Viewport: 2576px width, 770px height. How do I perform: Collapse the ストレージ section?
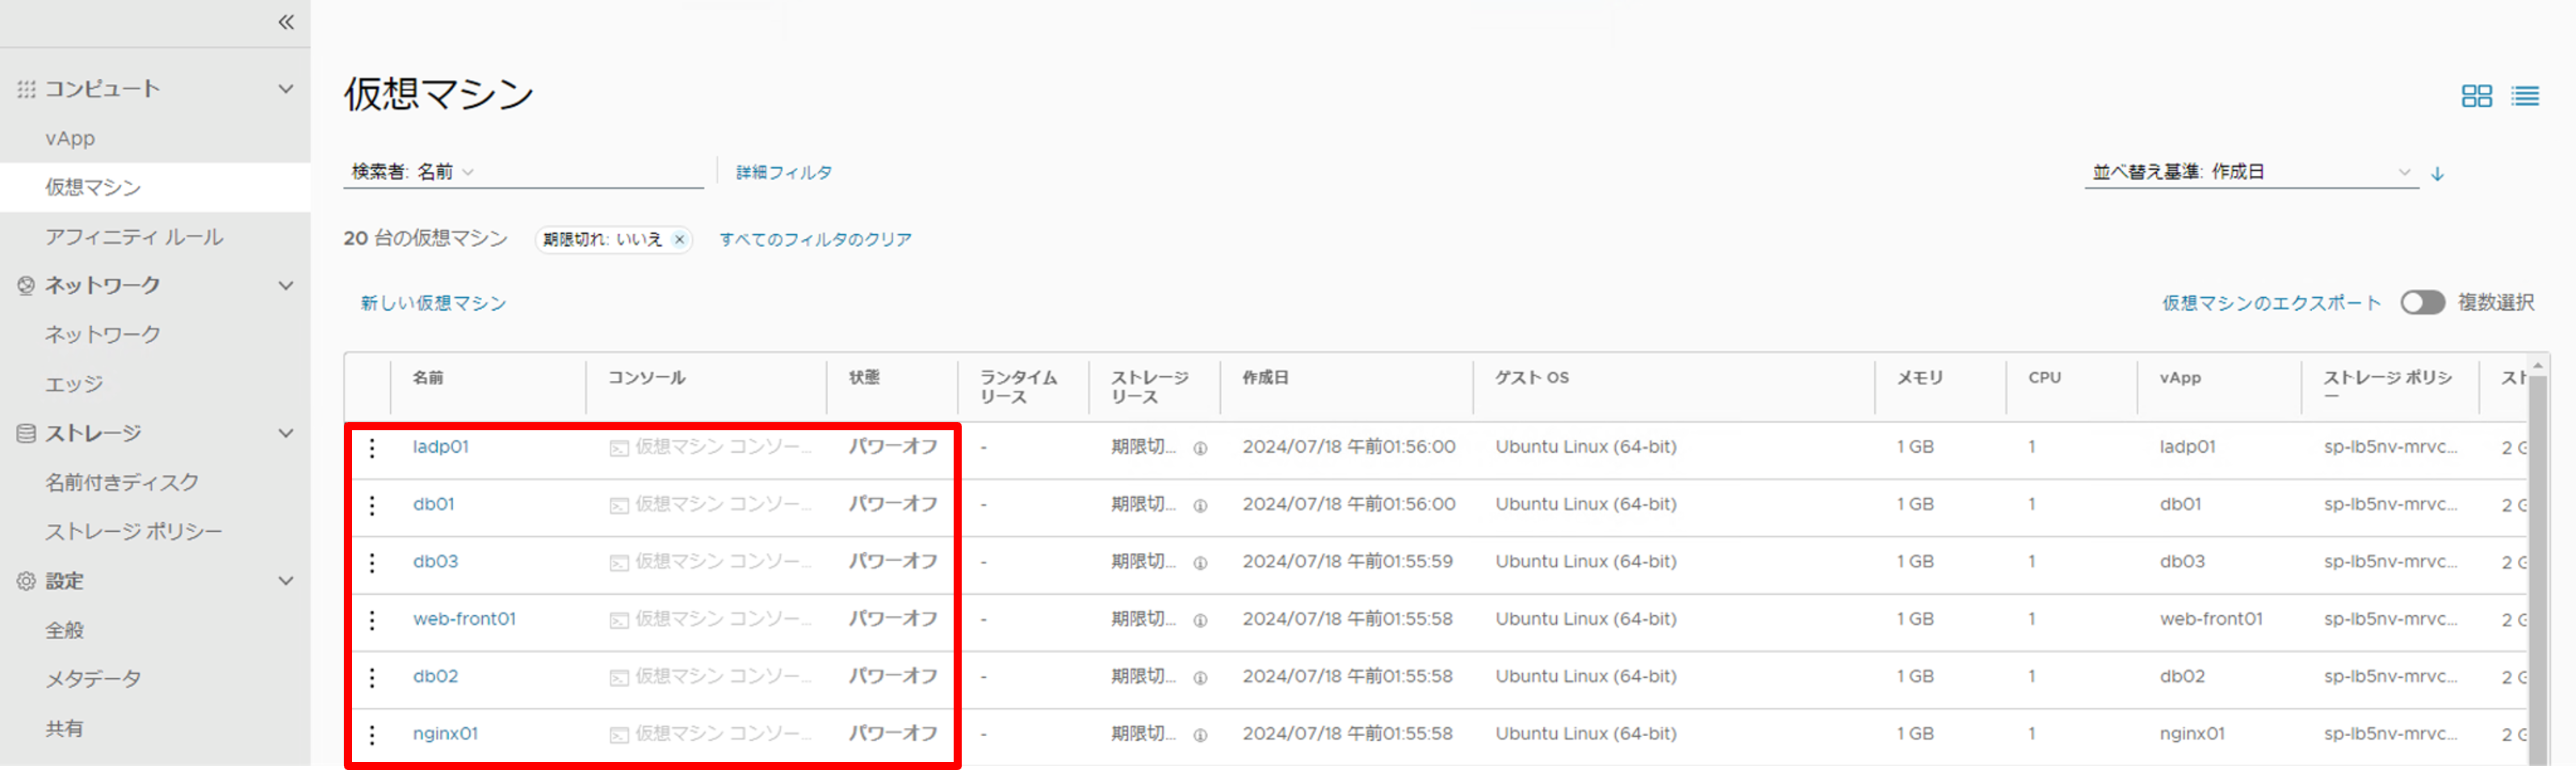click(285, 433)
